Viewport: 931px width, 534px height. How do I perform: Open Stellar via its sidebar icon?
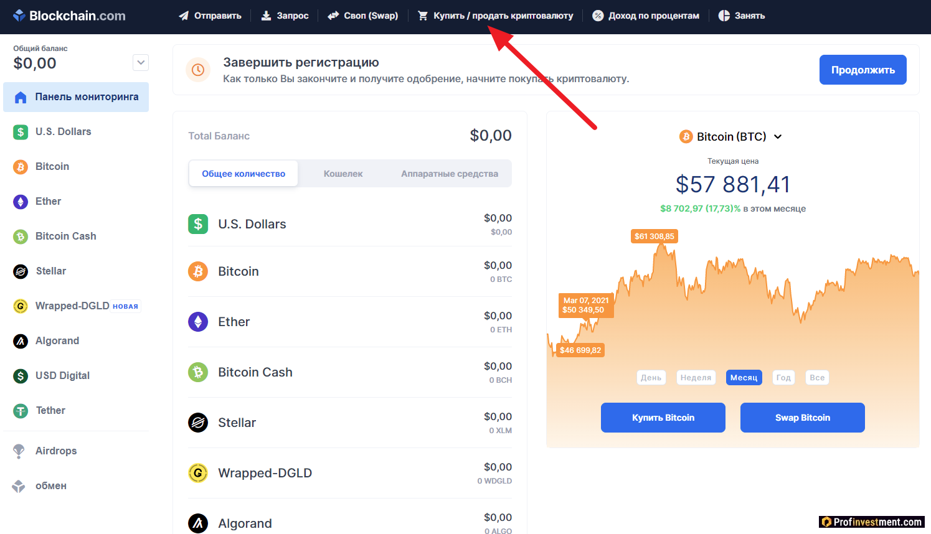pos(21,271)
